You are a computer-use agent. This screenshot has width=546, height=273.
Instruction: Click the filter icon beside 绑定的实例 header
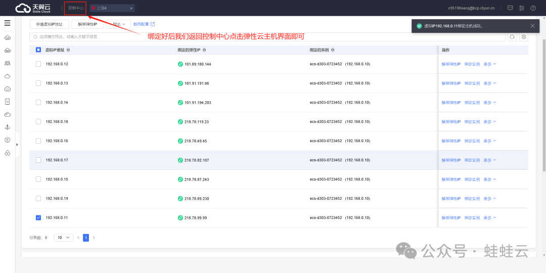pyautogui.click(x=333, y=50)
